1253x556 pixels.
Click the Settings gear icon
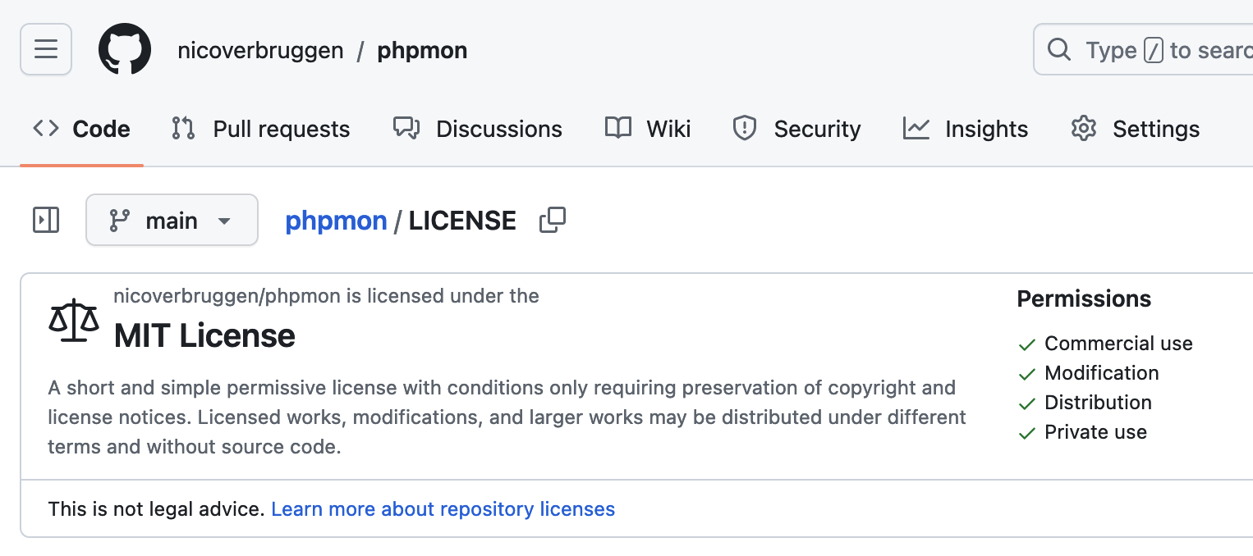pyautogui.click(x=1084, y=129)
